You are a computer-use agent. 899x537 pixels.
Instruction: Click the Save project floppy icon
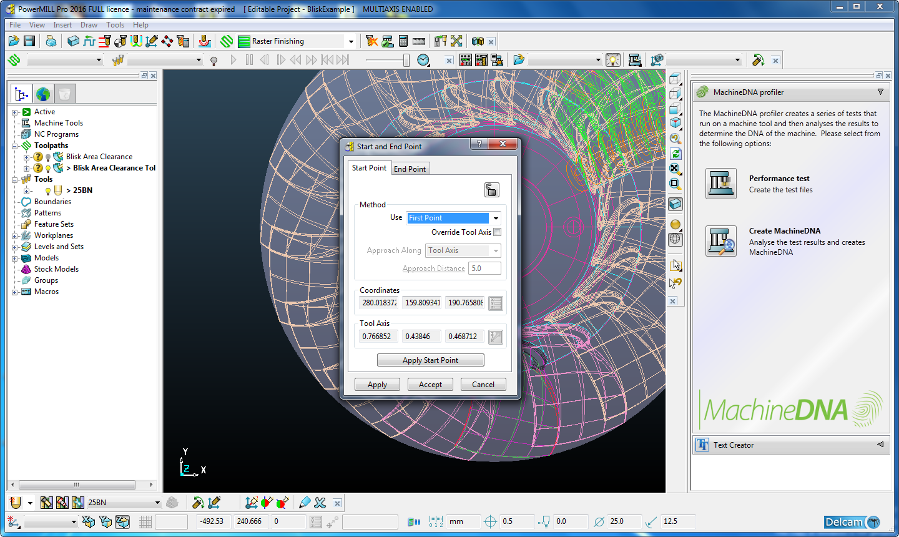click(x=29, y=41)
